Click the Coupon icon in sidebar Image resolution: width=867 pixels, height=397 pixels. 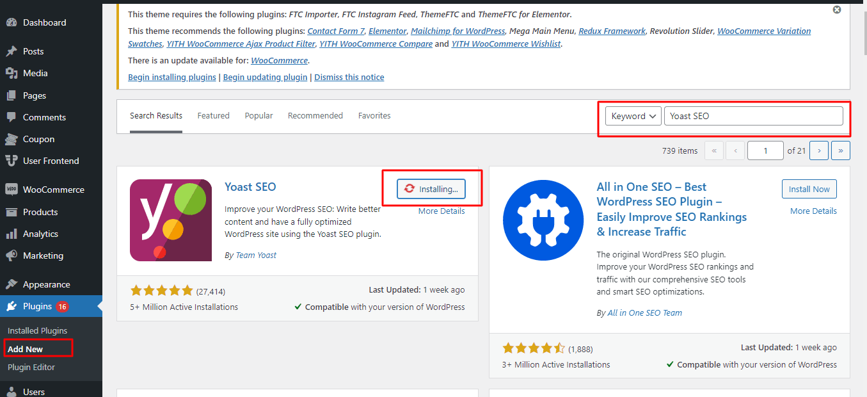click(12, 139)
